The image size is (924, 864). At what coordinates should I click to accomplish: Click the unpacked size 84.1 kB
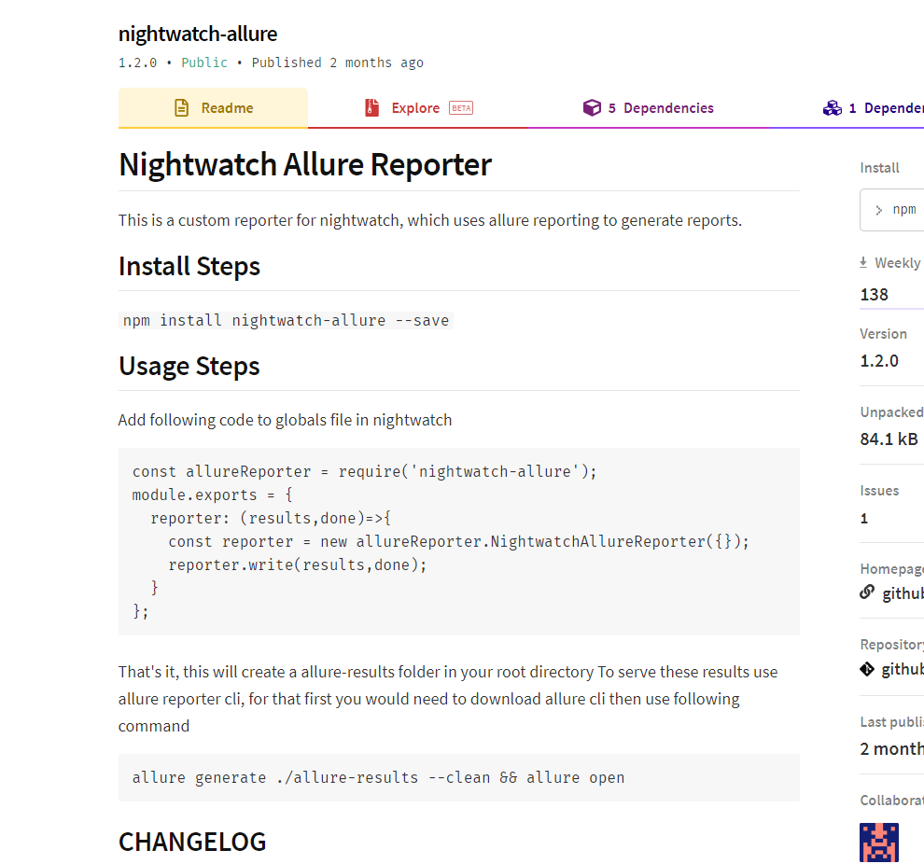[x=889, y=439]
